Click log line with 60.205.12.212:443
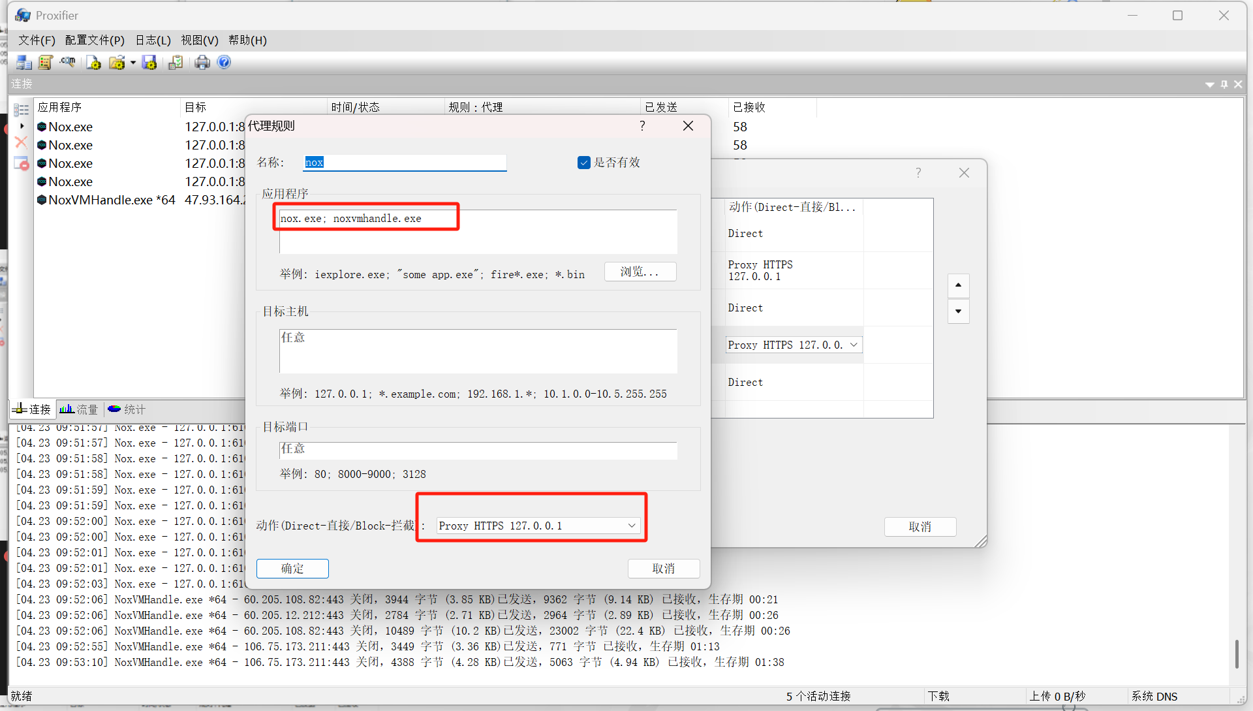Image resolution: width=1253 pixels, height=711 pixels. 397,615
